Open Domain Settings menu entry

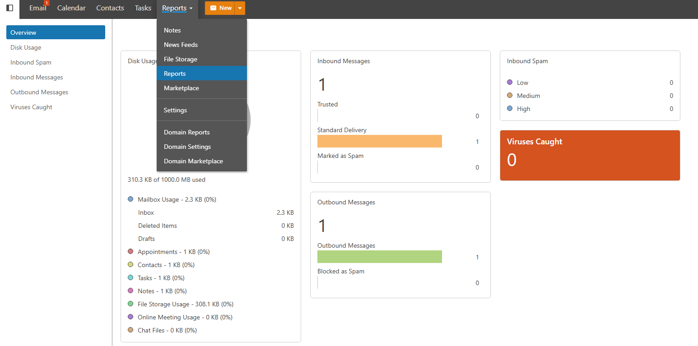[187, 147]
